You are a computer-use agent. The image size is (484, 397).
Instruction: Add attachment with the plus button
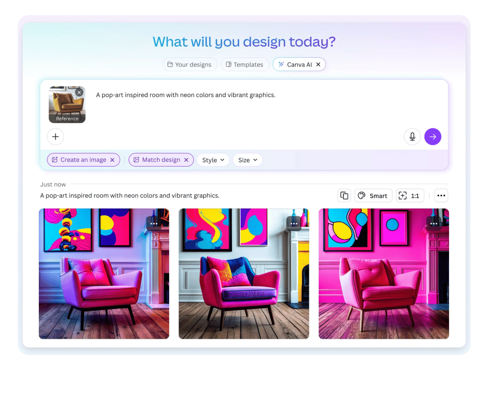click(56, 137)
